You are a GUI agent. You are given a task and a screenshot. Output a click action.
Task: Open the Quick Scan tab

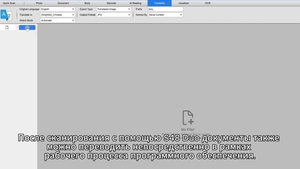[9, 3]
